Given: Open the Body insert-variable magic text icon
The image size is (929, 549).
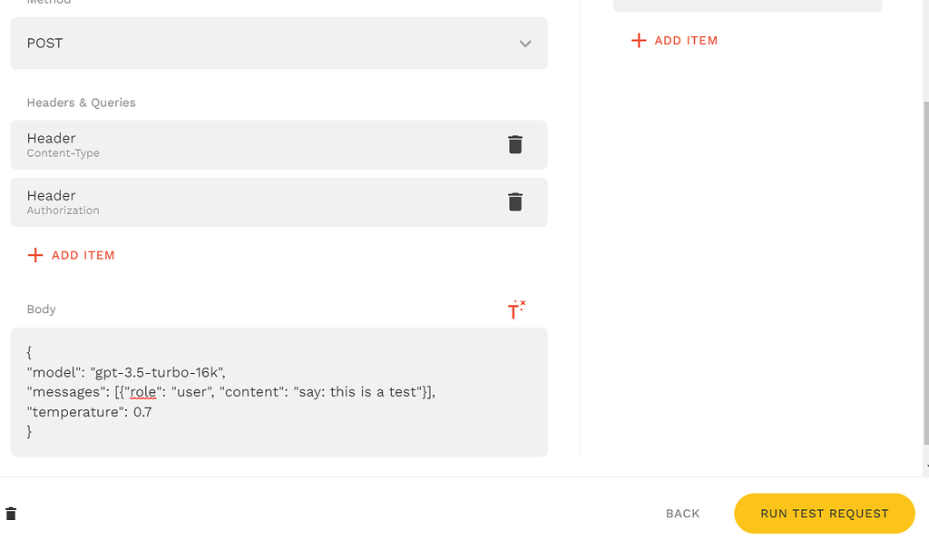Looking at the screenshot, I should click(516, 309).
